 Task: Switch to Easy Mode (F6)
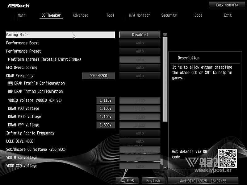click(227, 5)
